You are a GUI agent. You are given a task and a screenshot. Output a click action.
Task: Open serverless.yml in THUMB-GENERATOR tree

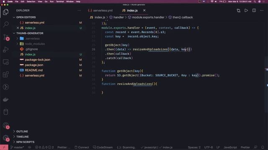pos(34,75)
